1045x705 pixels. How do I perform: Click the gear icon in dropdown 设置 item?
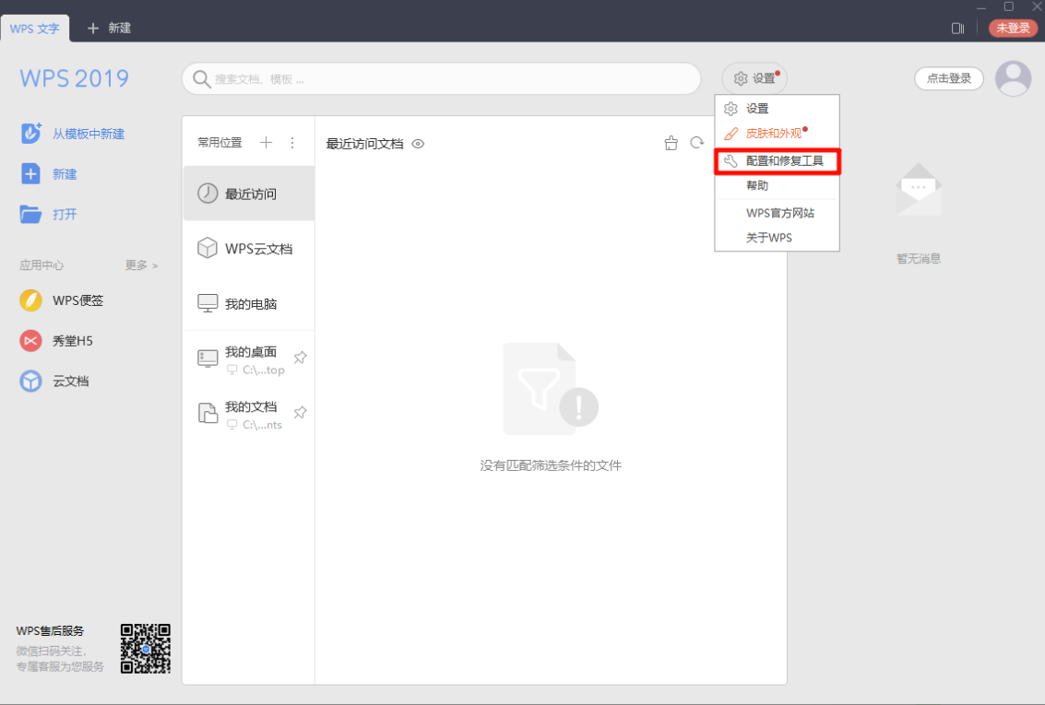point(731,109)
